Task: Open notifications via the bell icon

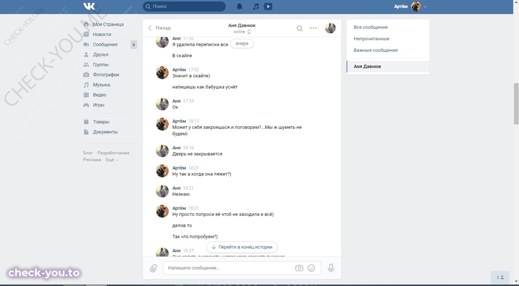Action: point(239,6)
